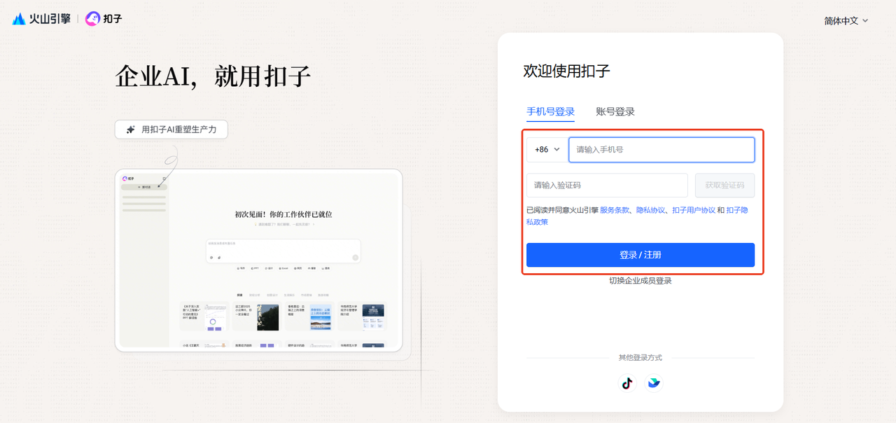Click the 获取验证码 button
This screenshot has width=896, height=423.
[723, 185]
